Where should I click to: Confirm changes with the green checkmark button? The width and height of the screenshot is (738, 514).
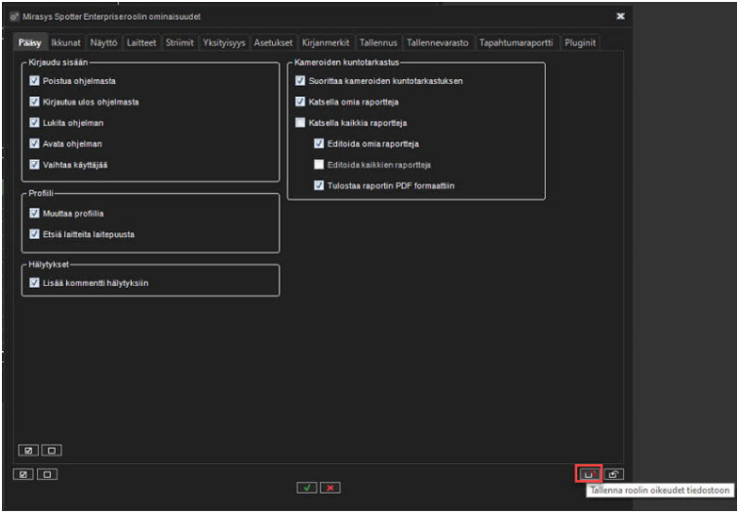[307, 487]
